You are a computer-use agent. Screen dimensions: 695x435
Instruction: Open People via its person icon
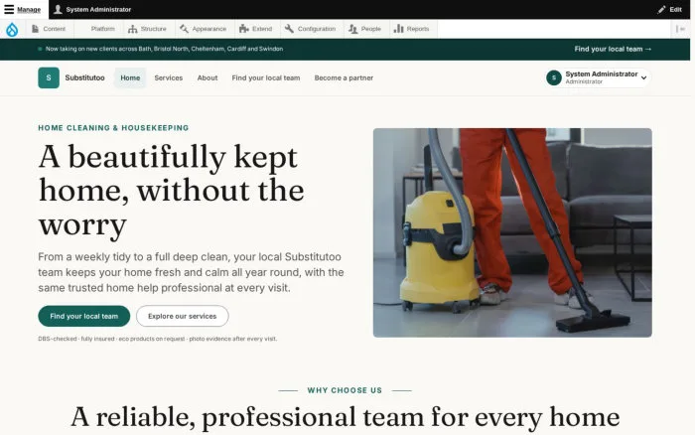[x=352, y=29]
